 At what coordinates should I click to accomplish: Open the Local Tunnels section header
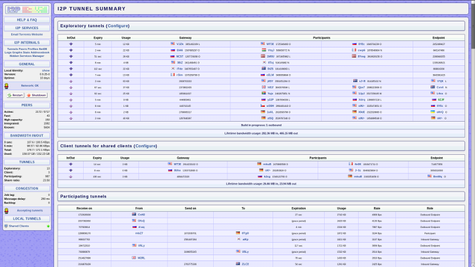pyautogui.click(x=27, y=218)
